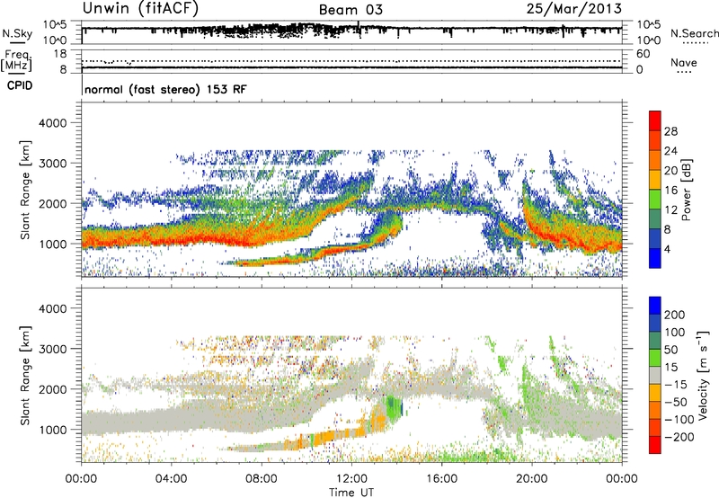The height and width of the screenshot is (498, 719).
Task: Click the "20:00" time tick label
Action: click(531, 479)
